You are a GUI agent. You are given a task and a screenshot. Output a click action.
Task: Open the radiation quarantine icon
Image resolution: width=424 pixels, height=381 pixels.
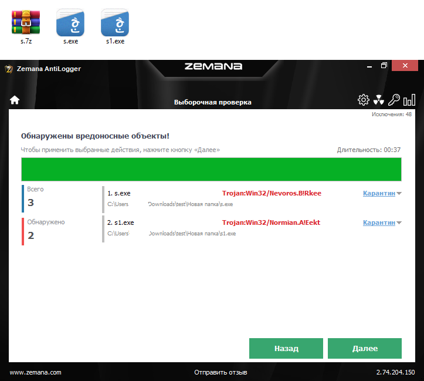379,100
